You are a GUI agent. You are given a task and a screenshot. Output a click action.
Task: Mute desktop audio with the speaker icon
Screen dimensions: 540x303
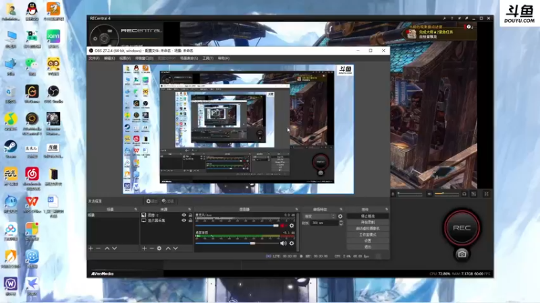tap(283, 243)
